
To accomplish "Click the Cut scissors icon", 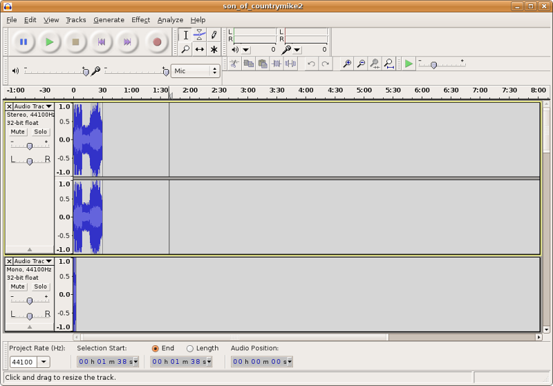I will coord(234,64).
